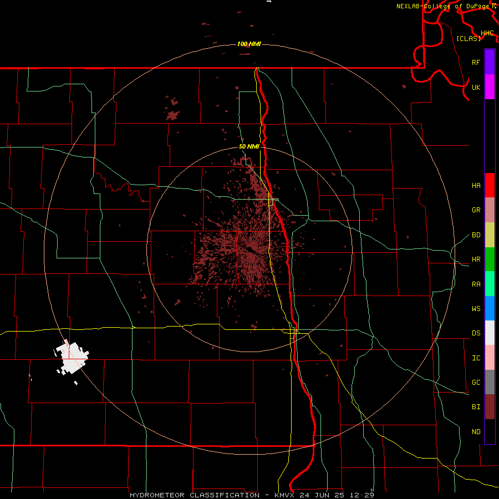
Task: Click the 12:29 timestamp
Action: 361,495
